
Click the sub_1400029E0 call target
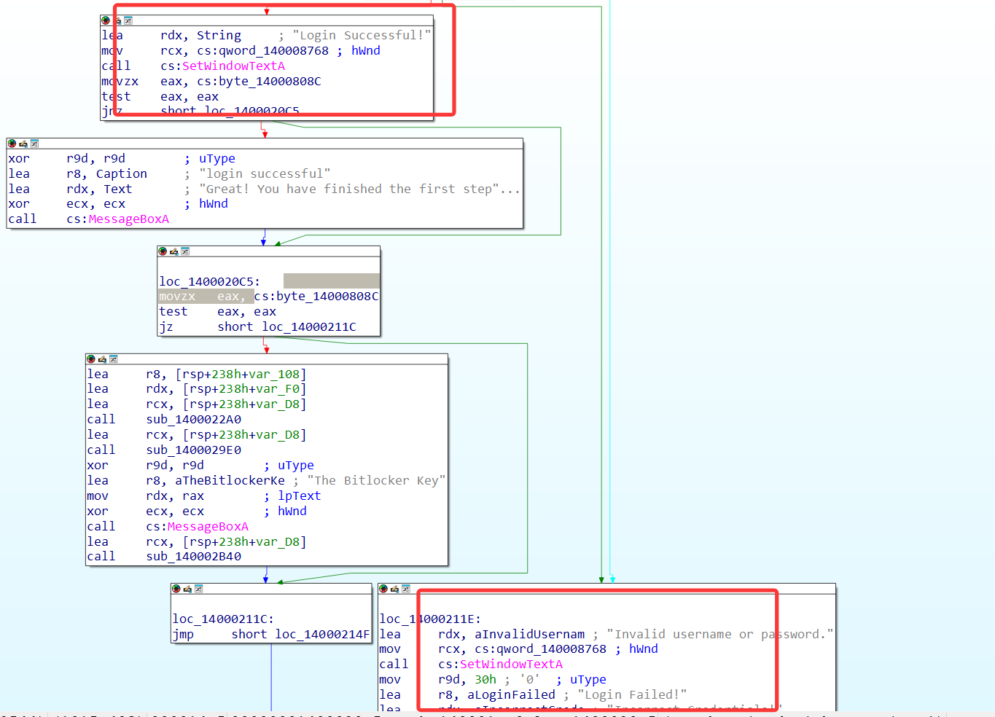193,450
